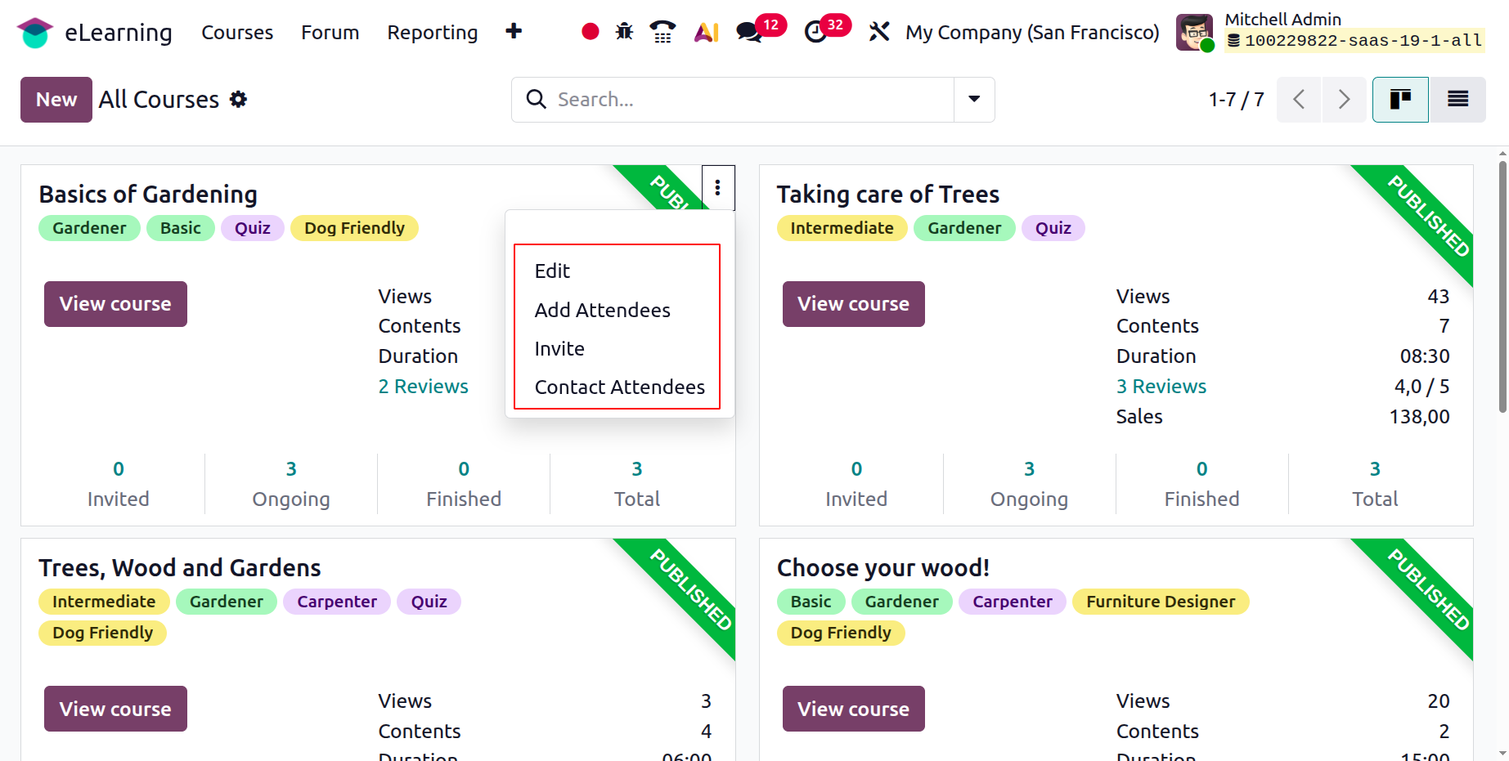Open the All Courses gear settings

[238, 100]
